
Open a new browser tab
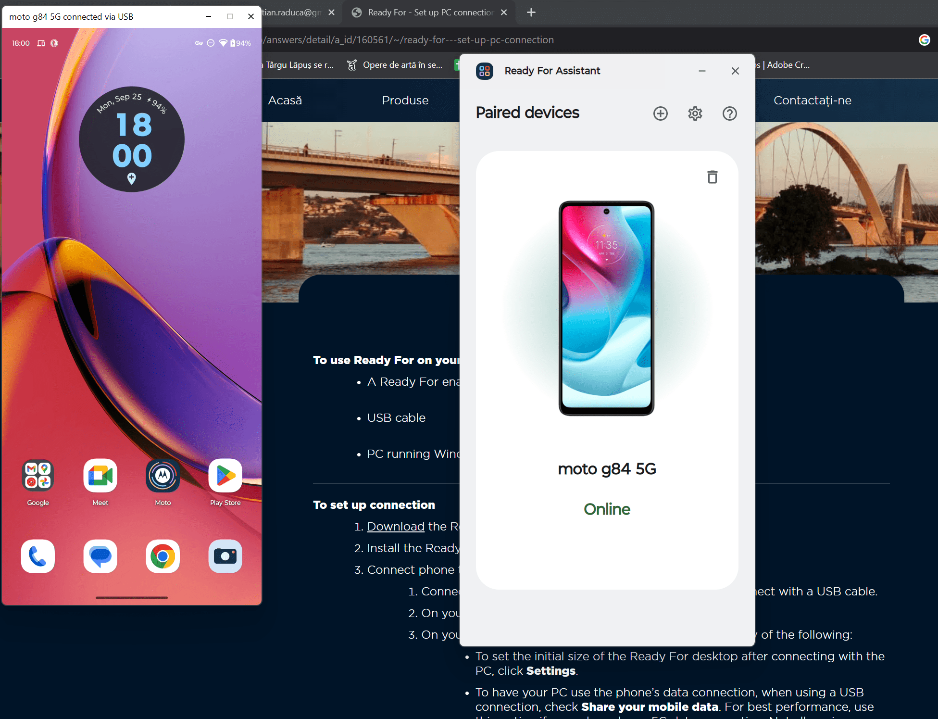pos(531,13)
